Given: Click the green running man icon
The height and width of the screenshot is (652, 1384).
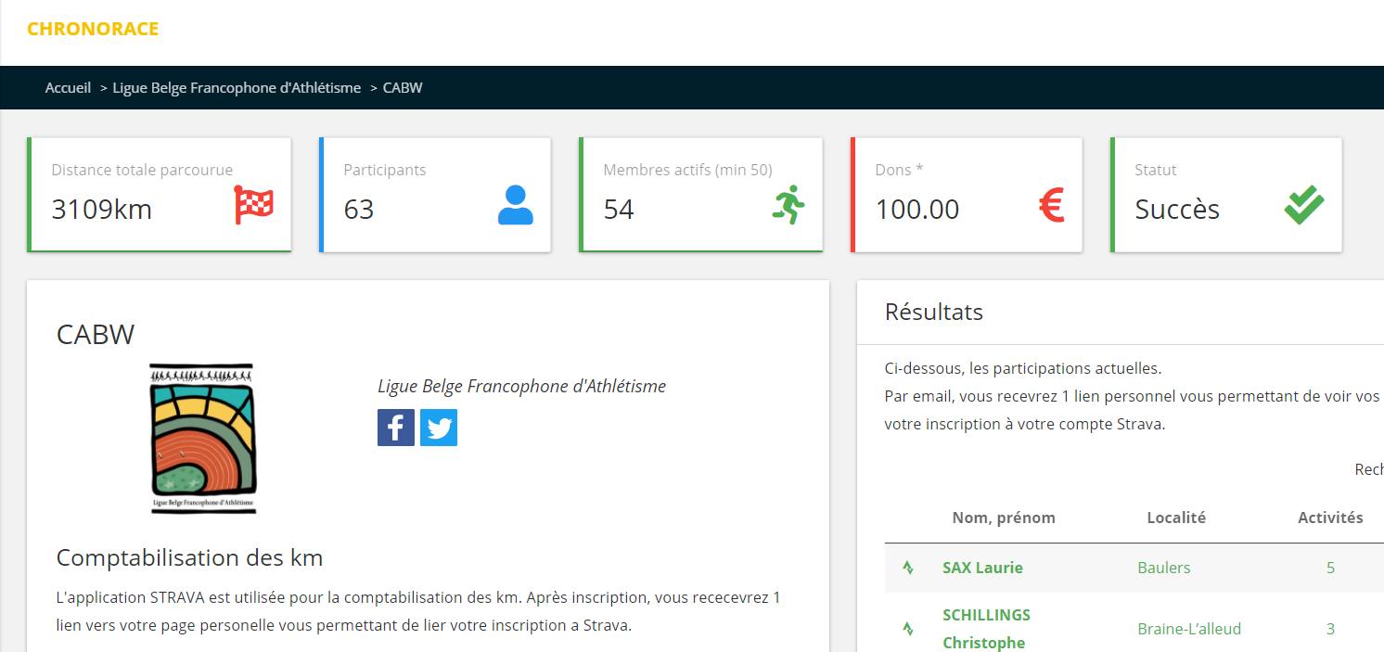Looking at the screenshot, I should coord(788,205).
